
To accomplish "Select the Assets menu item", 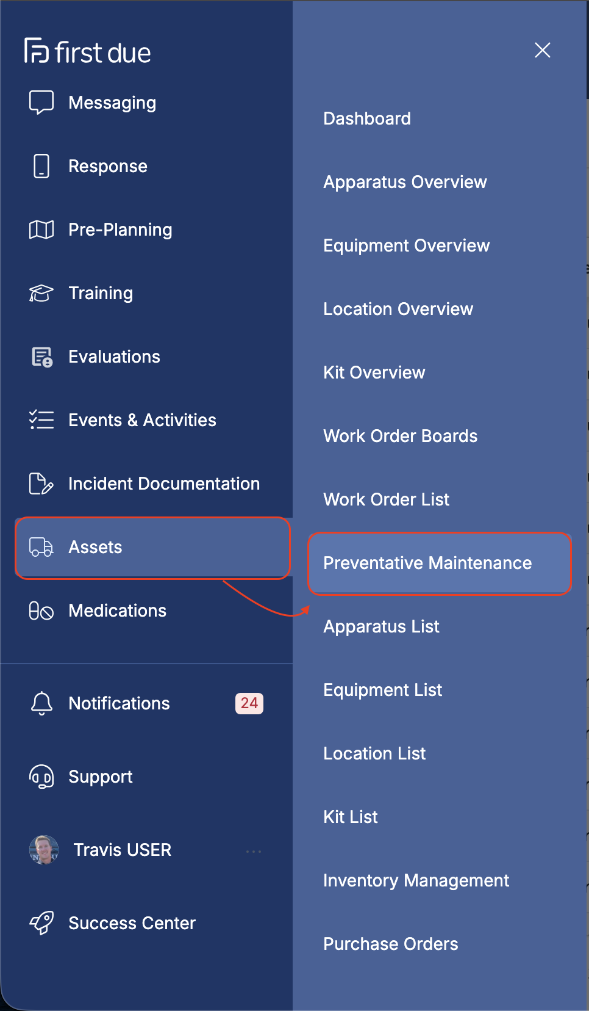I will 152,547.
